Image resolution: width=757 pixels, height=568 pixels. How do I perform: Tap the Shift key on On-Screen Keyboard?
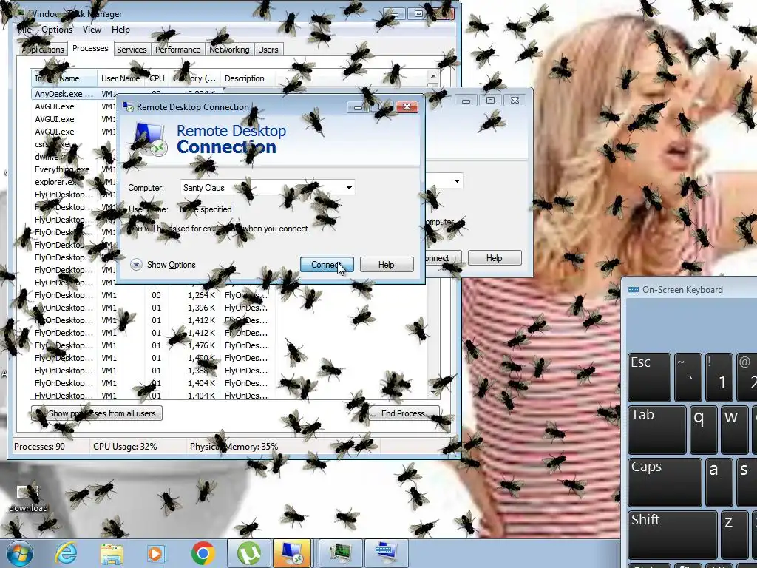673,535
